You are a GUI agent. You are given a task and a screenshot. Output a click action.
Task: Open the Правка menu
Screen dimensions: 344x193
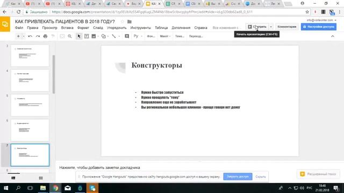pyautogui.click(x=33, y=28)
